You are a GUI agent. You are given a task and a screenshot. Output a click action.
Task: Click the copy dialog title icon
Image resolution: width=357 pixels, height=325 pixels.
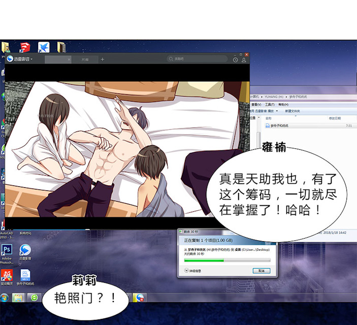(181, 232)
